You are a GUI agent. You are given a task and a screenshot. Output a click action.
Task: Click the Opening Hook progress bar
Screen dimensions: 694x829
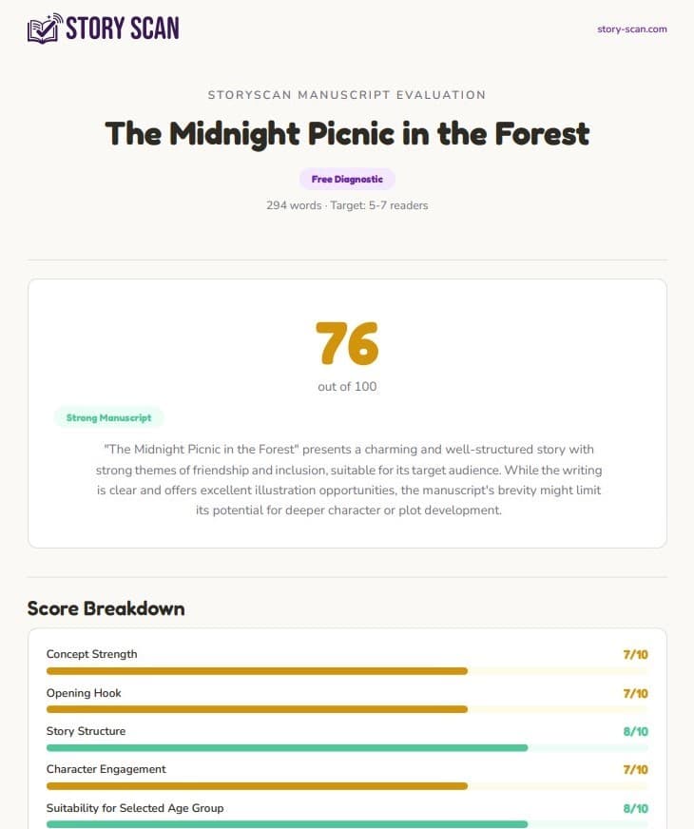(x=347, y=709)
